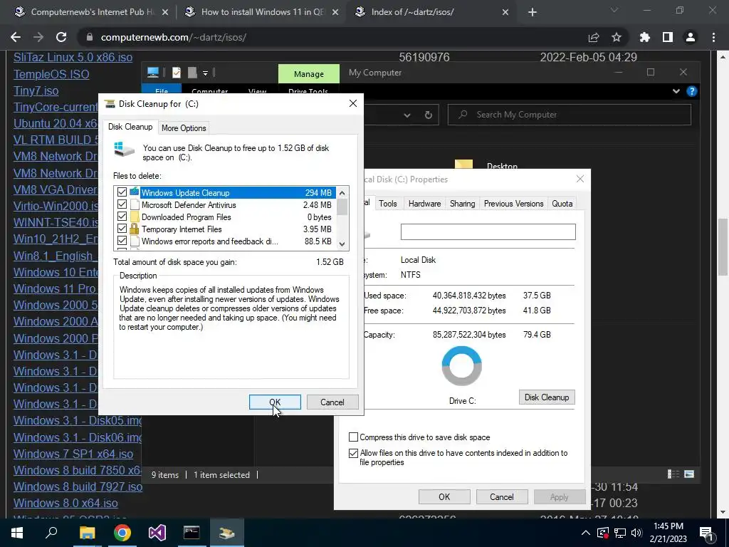Open the Windows Start menu
Image resolution: width=729 pixels, height=547 pixels.
tap(17, 533)
